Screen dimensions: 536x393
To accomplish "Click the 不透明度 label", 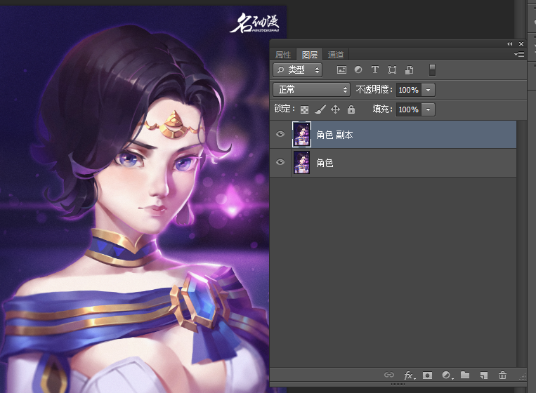I will click(x=374, y=90).
